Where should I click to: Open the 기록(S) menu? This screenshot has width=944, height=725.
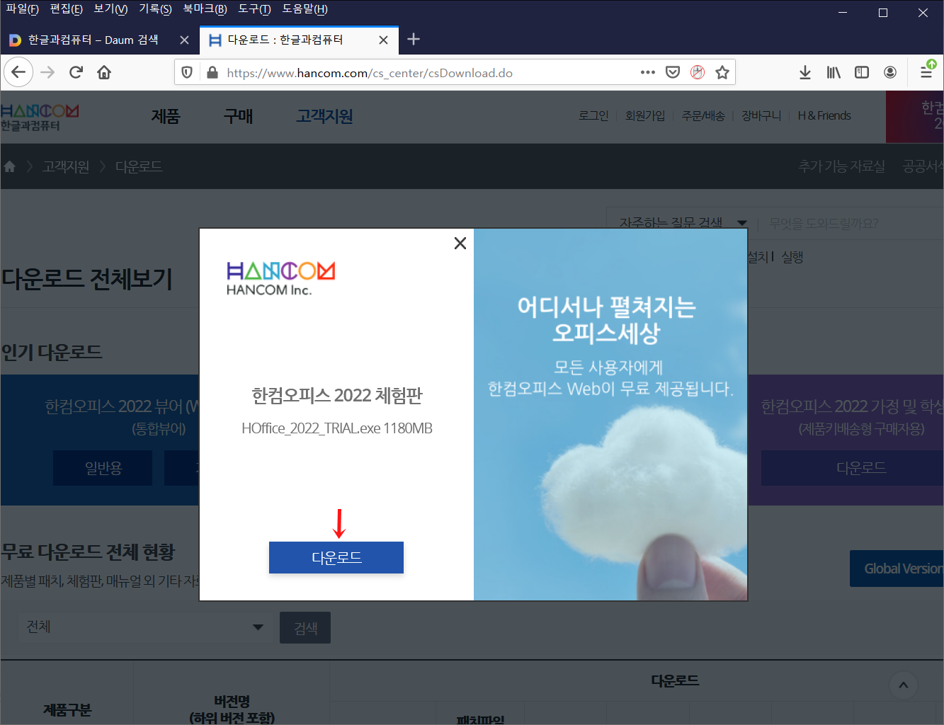tap(155, 9)
